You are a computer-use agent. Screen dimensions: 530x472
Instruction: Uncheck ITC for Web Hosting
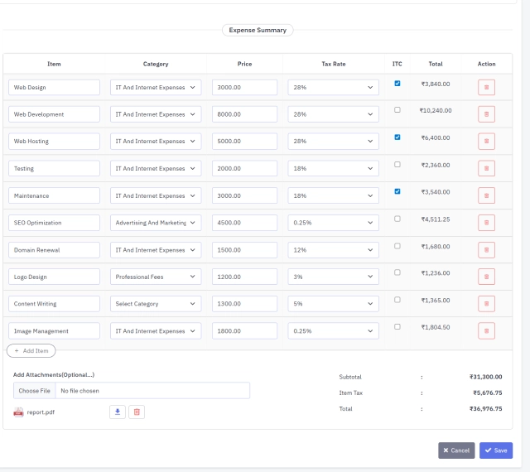pos(397,137)
